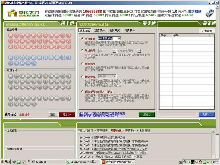This screenshot has height=165, width=220.
Task: Pick gray ball 20 in 定胆号码
Action: [57, 82]
